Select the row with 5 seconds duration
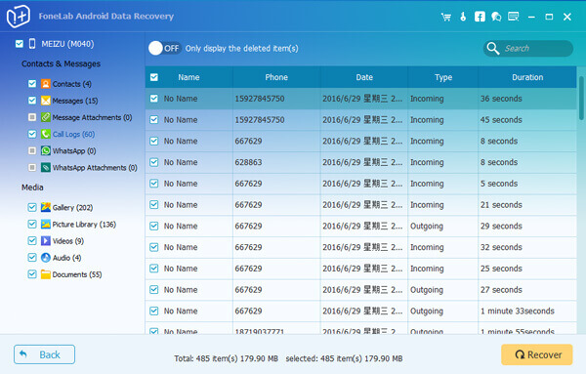Image resolution: width=586 pixels, height=374 pixels. pyautogui.click(x=361, y=184)
